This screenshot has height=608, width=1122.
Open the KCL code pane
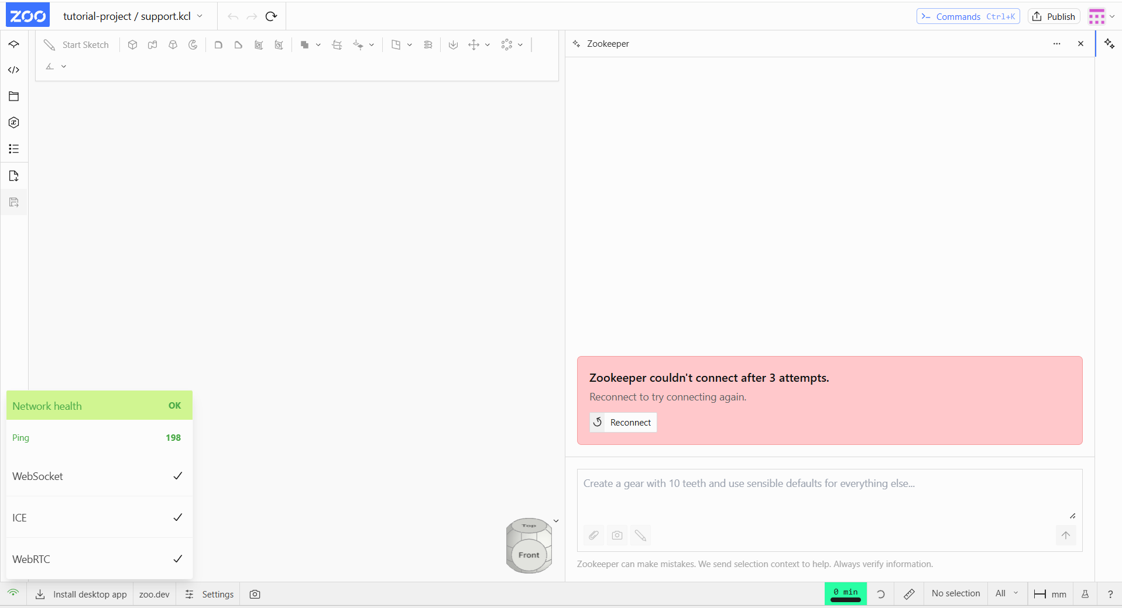14,70
